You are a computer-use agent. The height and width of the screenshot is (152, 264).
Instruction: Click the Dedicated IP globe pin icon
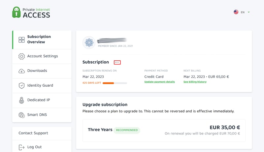21,100
